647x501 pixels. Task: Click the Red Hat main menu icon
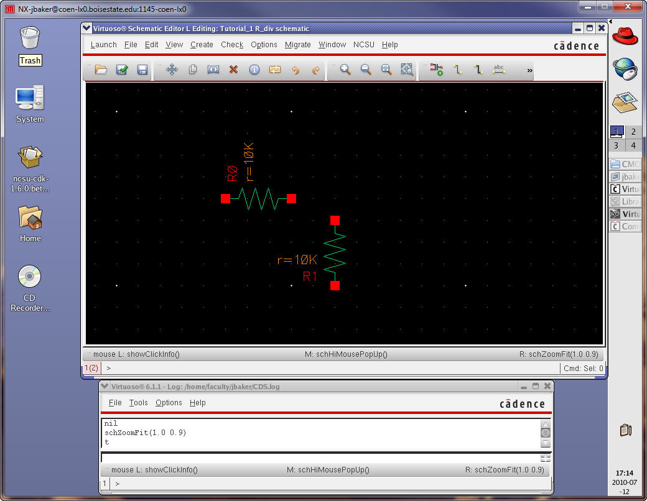click(x=625, y=36)
